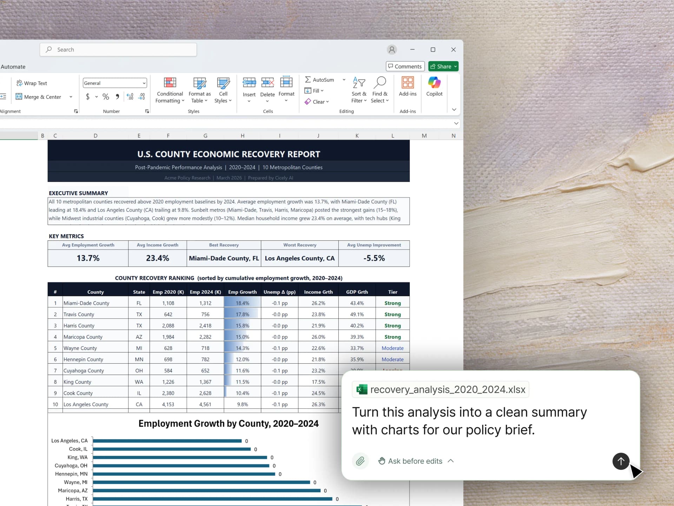Switch Ask before edits mode
This screenshot has height=506, width=674.
tap(415, 461)
